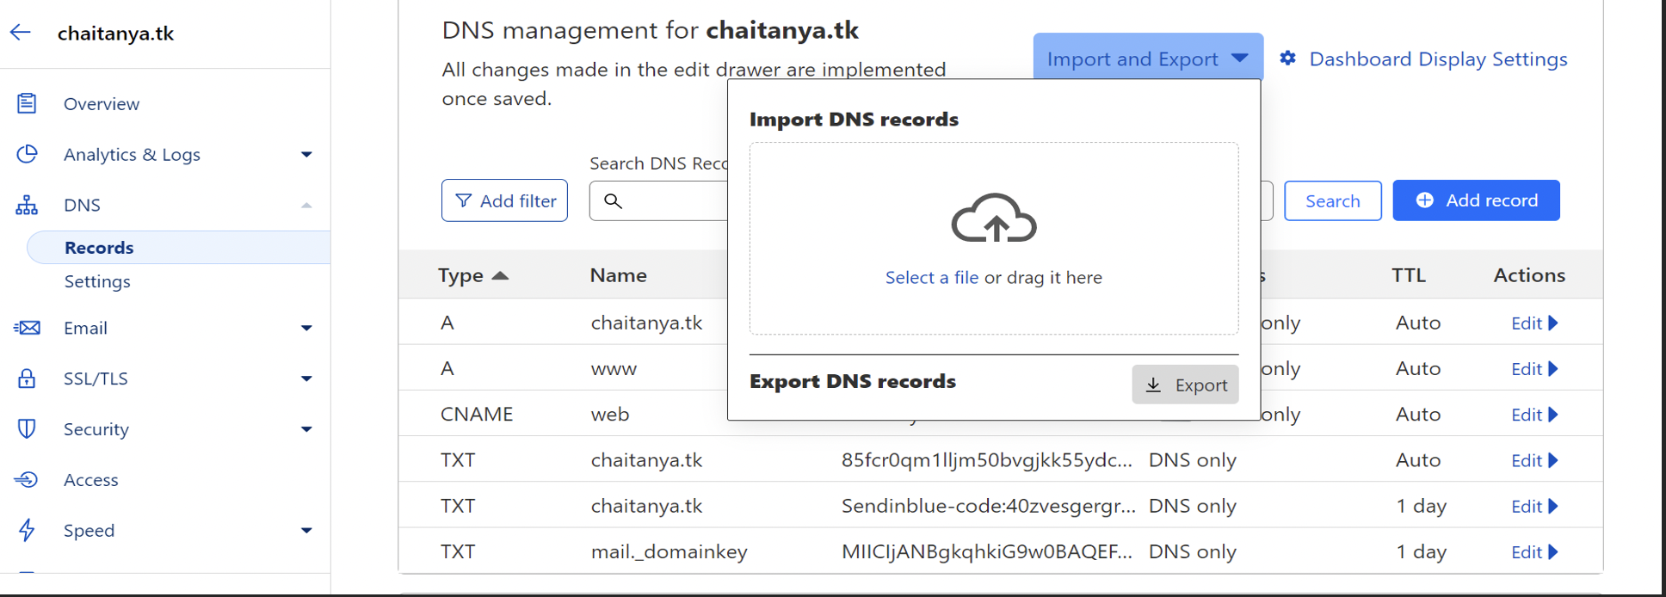Select the SSL/TLS padlock icon
Screen dimensions: 1666x597
tap(27, 379)
